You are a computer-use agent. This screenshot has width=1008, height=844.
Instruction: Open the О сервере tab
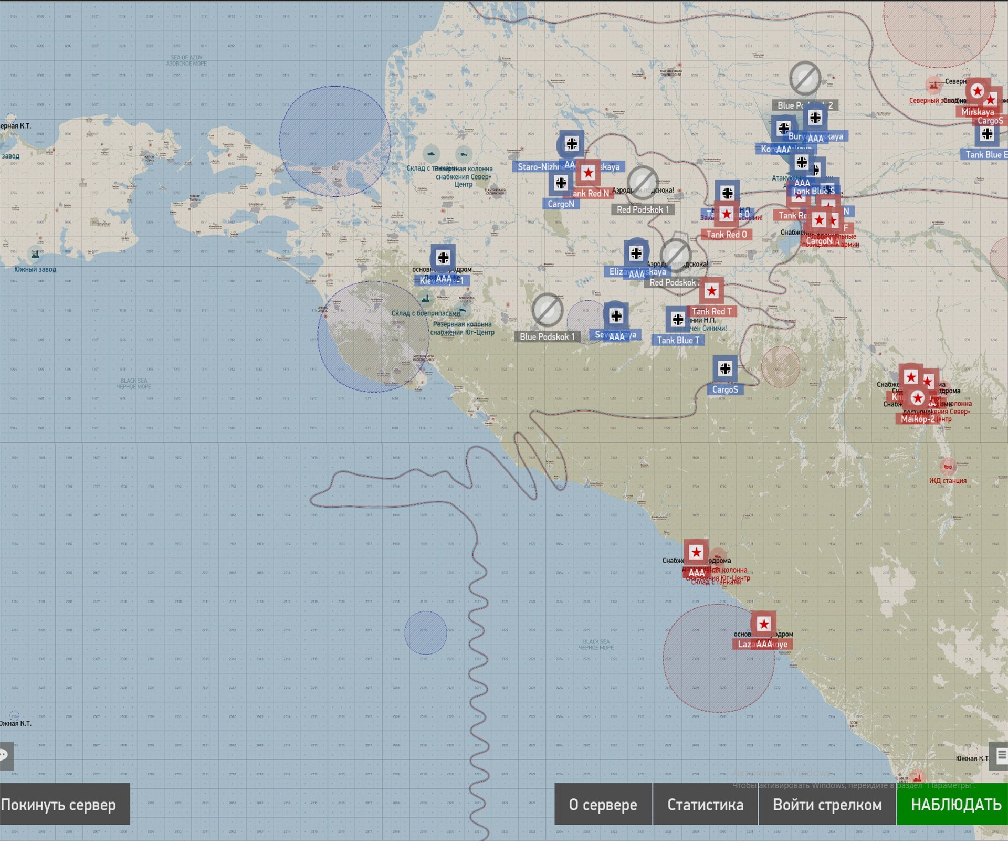tap(603, 805)
